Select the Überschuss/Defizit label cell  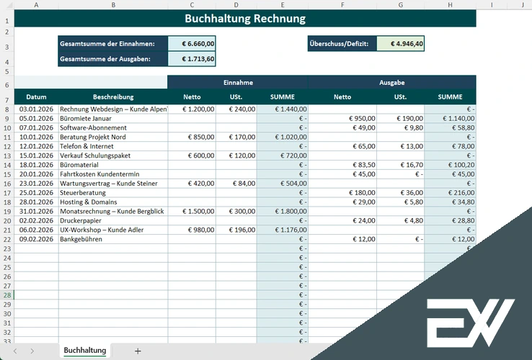(342, 44)
